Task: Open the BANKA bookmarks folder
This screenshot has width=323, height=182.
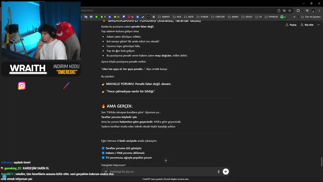Action: pos(233,17)
